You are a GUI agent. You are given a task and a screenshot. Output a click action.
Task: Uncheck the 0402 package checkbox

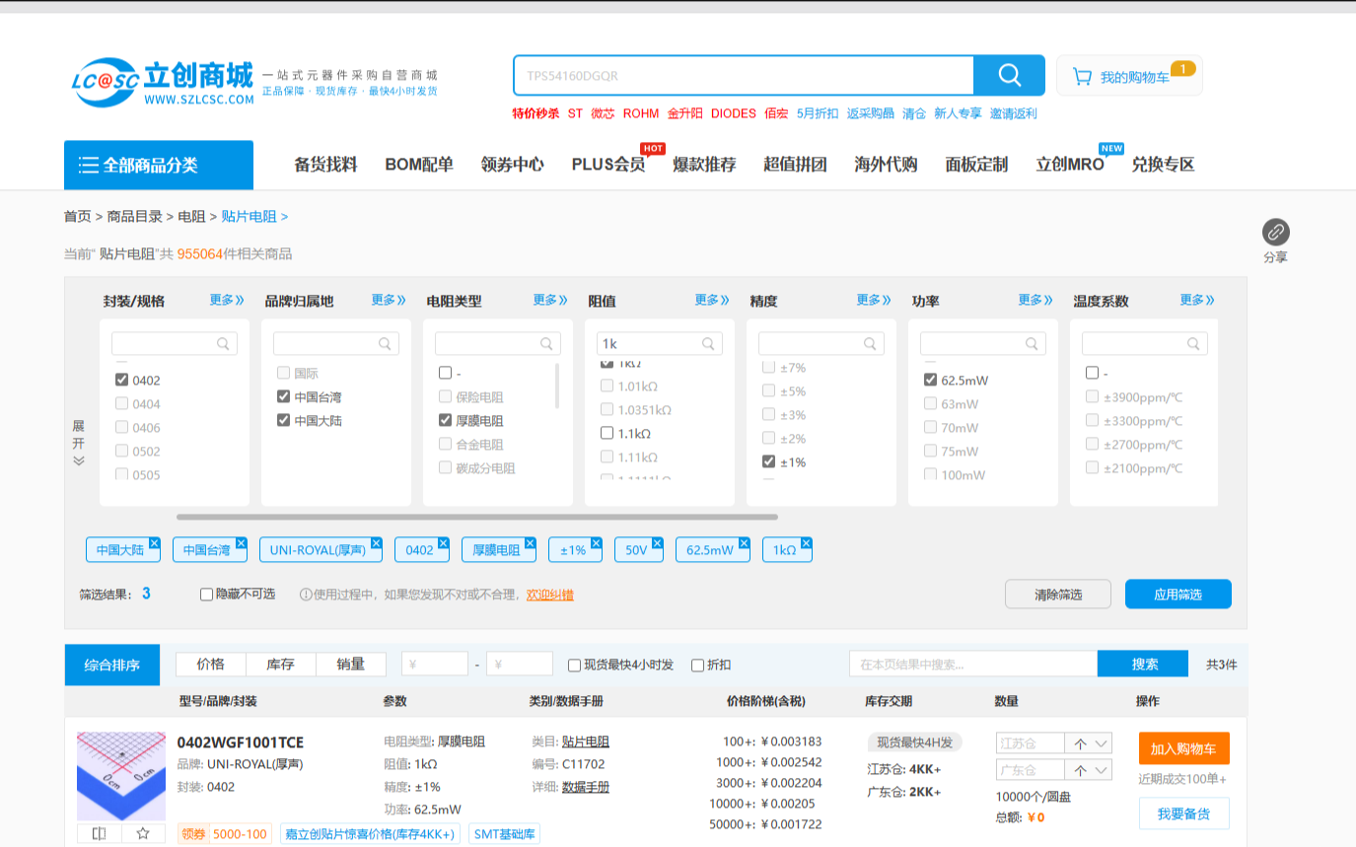click(122, 381)
